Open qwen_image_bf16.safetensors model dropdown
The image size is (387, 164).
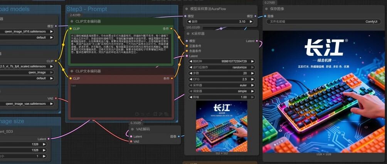coord(27,32)
